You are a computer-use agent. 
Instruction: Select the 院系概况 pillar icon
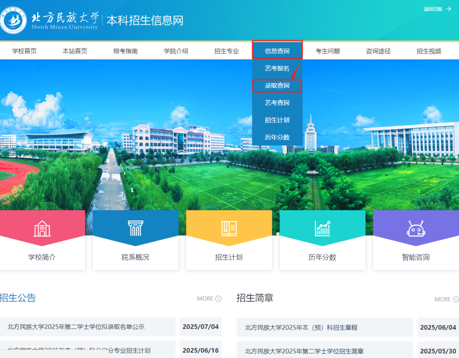click(x=135, y=228)
